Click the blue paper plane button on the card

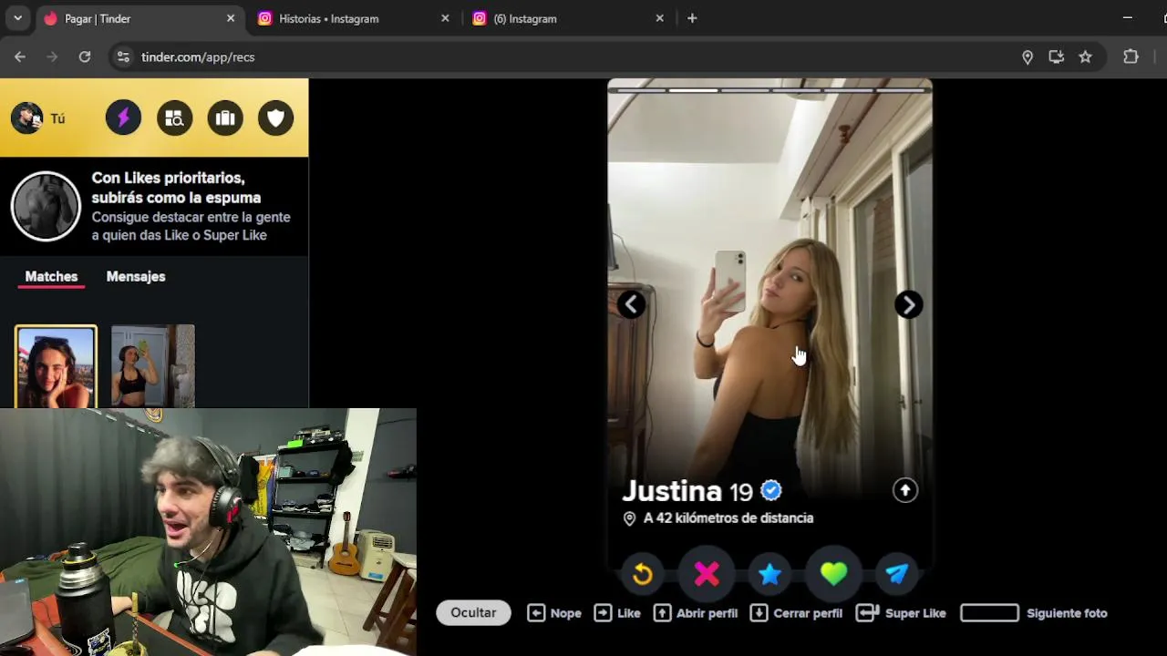tap(897, 573)
